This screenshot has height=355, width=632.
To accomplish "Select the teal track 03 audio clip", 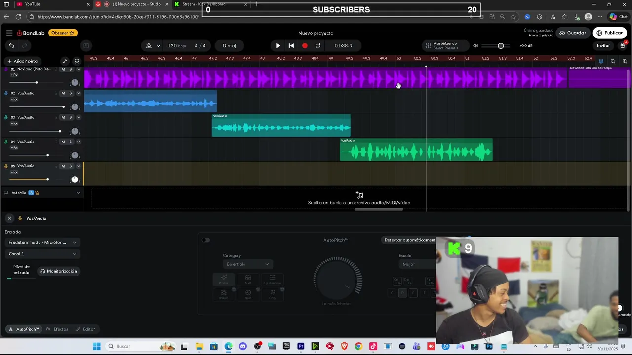I will coord(281,125).
